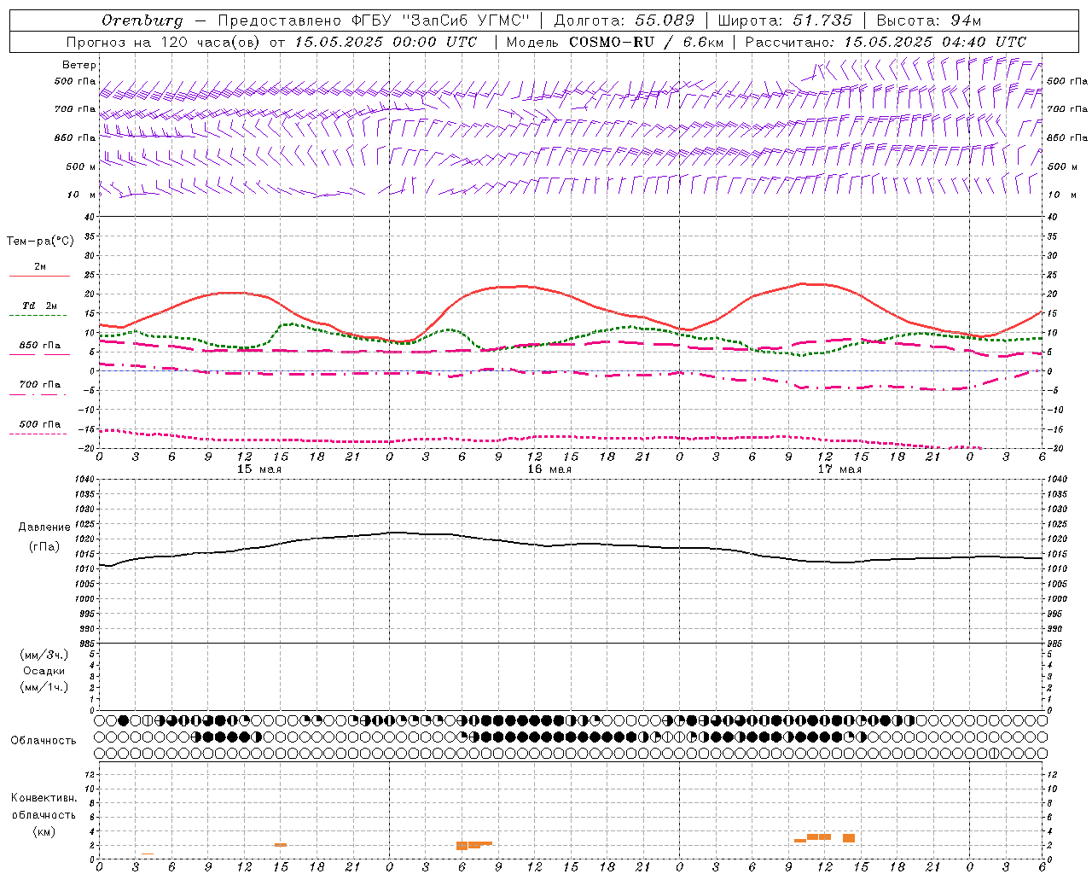This screenshot has width=1092, height=874.
Task: Click the station name Orenburg in the header
Action: [x=142, y=20]
